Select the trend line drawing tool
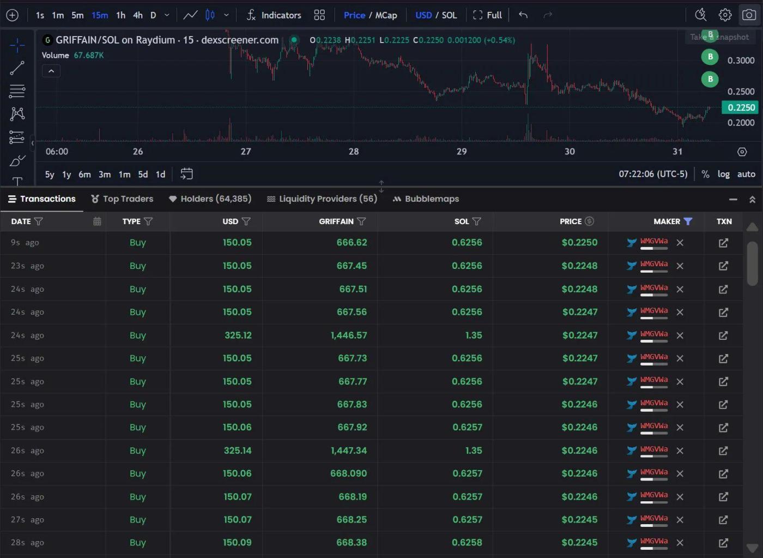This screenshot has height=558, width=763. tap(17, 68)
